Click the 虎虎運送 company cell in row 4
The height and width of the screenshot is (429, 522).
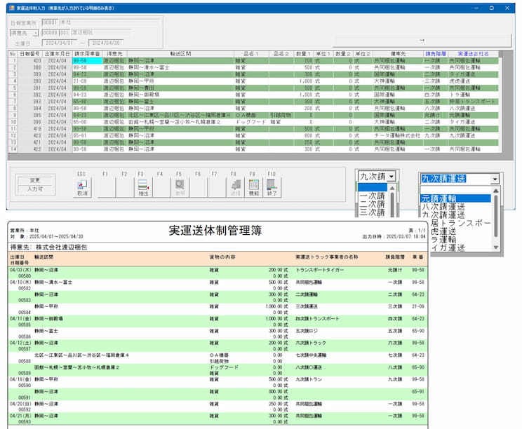pyautogui.click(x=473, y=81)
